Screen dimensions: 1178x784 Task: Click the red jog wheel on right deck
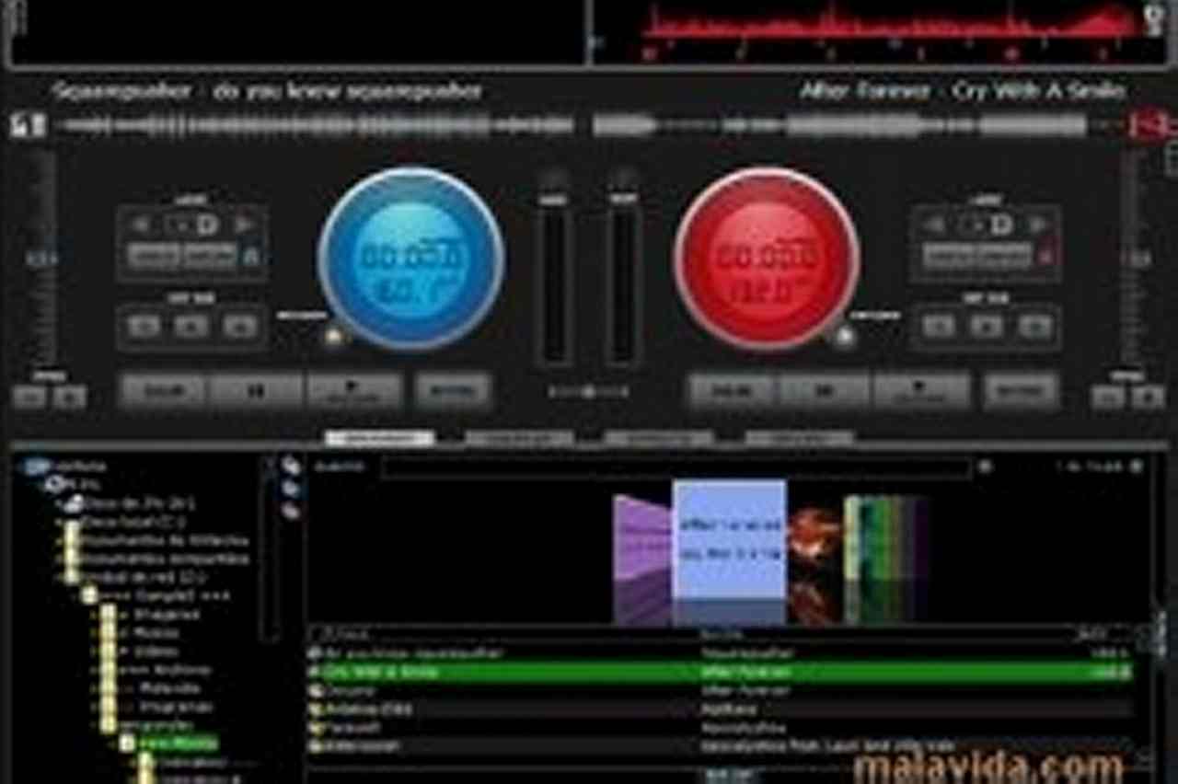point(767,259)
